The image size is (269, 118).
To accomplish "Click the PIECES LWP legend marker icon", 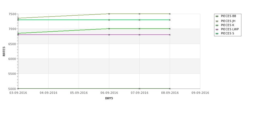I will click(x=217, y=29).
